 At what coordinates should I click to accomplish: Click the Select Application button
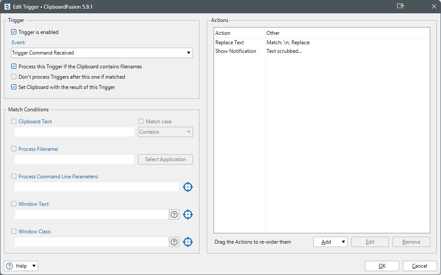coord(165,159)
